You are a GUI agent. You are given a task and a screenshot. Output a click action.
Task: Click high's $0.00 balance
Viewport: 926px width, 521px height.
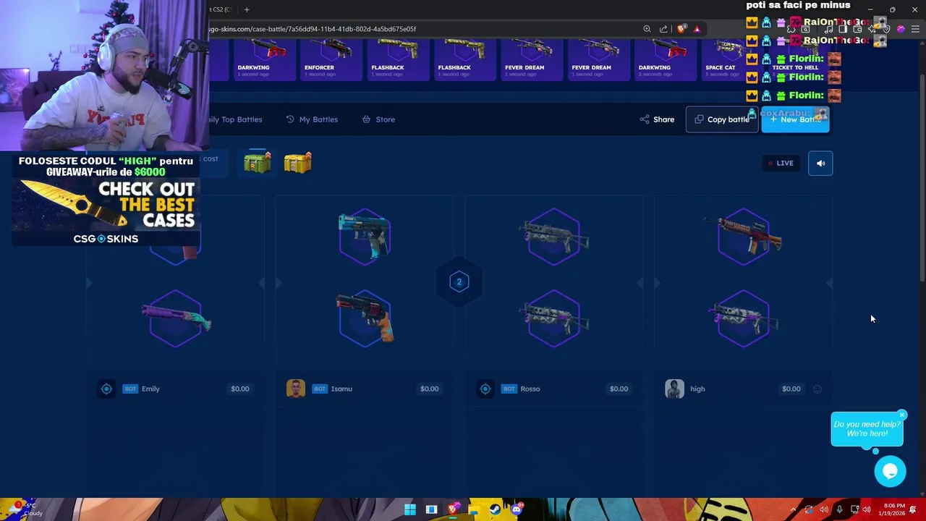[791, 389]
